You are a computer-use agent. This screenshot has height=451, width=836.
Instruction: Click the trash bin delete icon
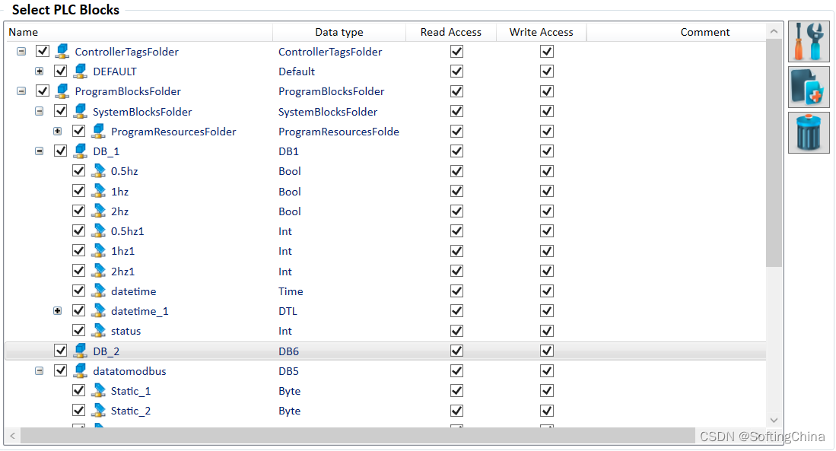(x=809, y=132)
